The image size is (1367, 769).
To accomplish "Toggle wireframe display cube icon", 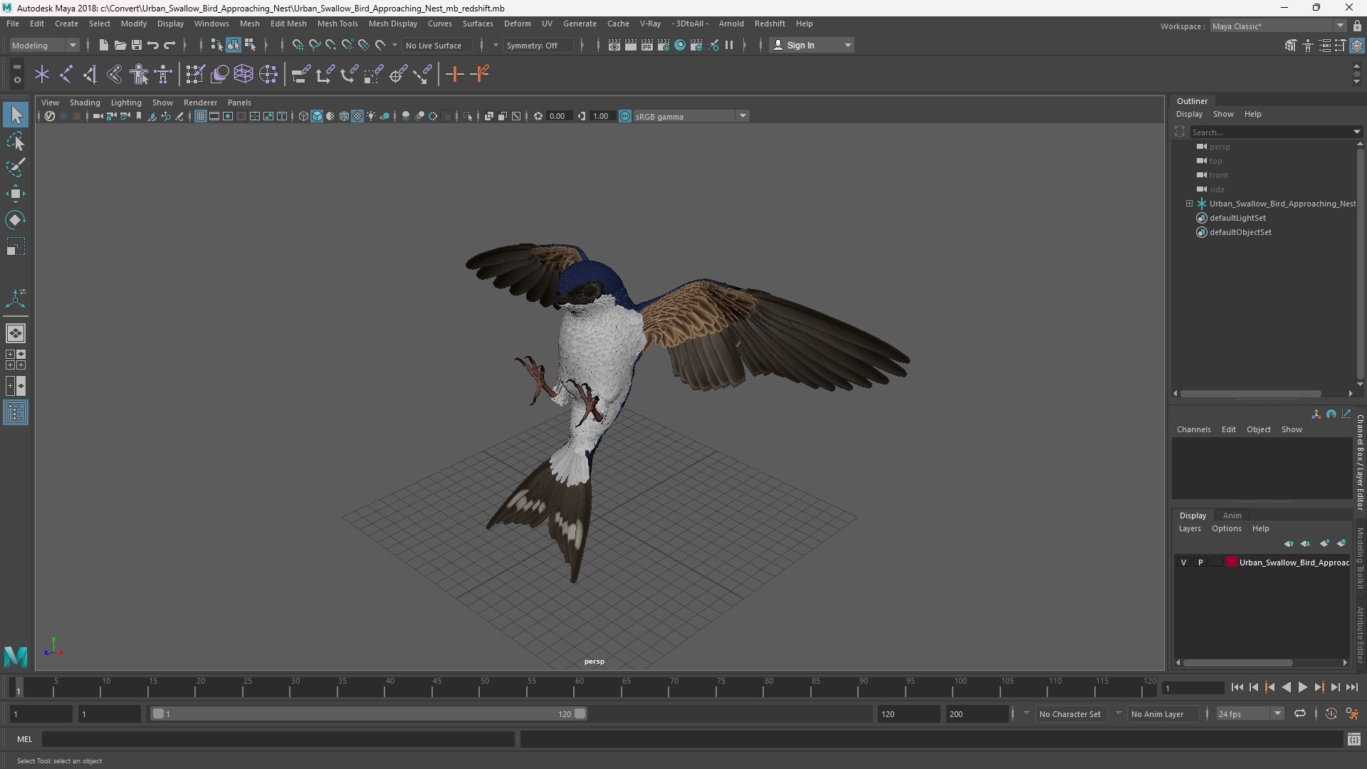I will click(x=303, y=116).
